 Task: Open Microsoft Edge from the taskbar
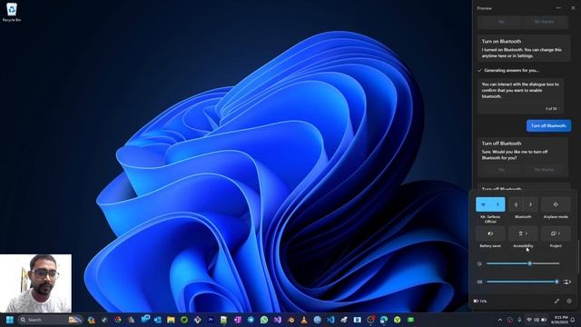[x=384, y=320]
